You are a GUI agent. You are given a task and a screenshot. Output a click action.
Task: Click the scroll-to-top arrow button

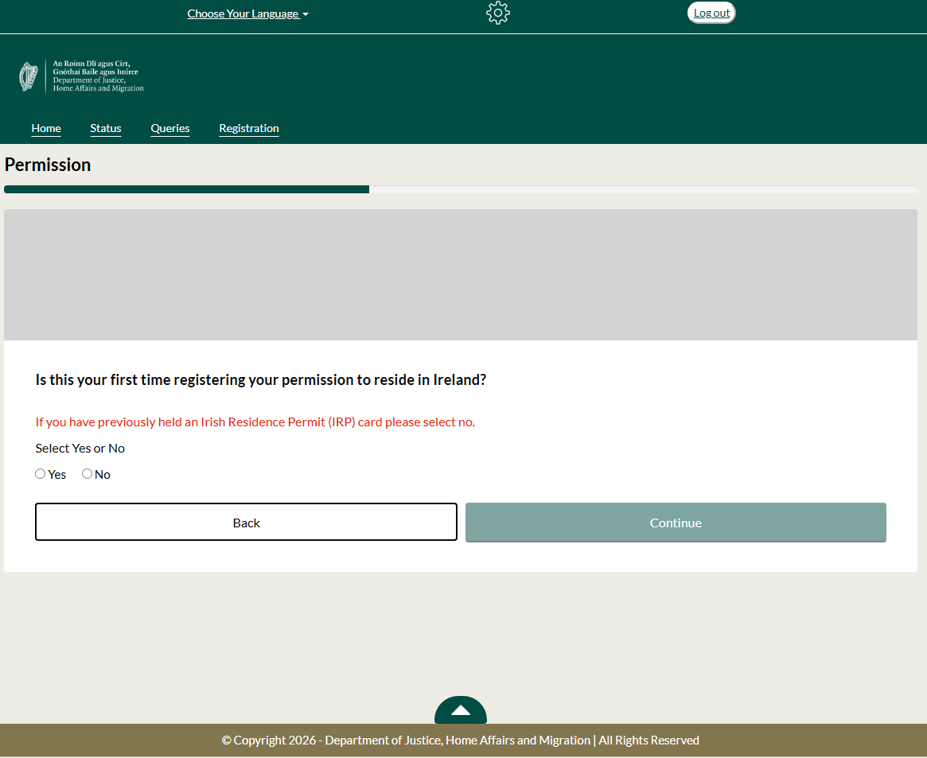[461, 710]
